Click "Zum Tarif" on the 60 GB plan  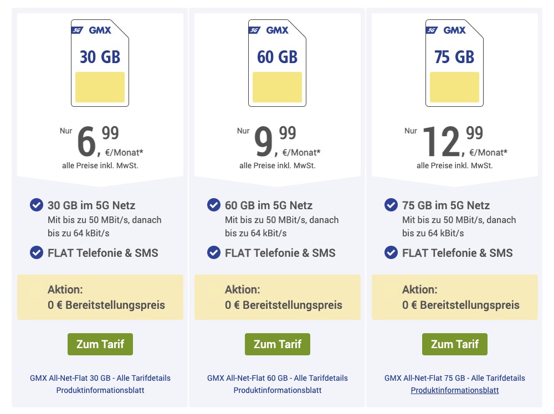tap(277, 344)
